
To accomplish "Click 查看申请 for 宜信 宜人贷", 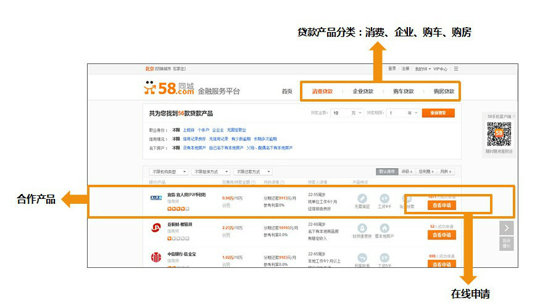I will pyautogui.click(x=442, y=206).
